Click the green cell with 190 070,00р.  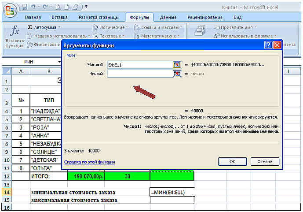(86, 176)
